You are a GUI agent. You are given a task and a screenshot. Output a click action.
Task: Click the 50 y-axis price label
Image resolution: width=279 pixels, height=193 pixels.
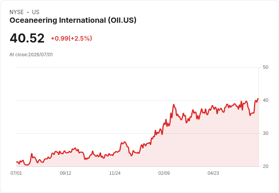[265, 67]
